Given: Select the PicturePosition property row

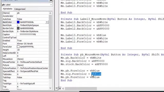Looking at the screenshot, I should click(26, 68).
